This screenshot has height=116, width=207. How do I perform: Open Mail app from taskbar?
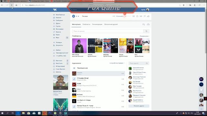(34, 113)
